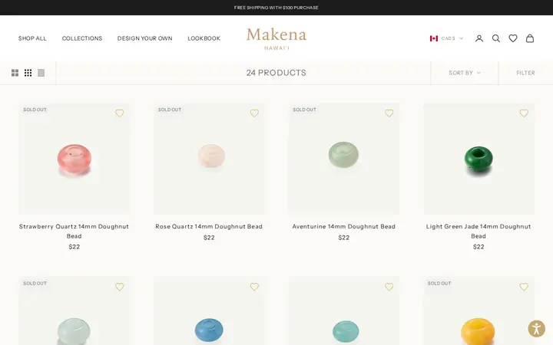Open the header wishlist heart icon

513,38
